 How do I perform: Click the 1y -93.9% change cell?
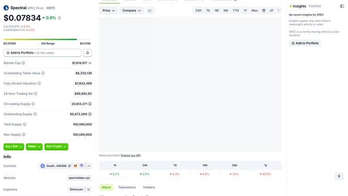[265, 174]
